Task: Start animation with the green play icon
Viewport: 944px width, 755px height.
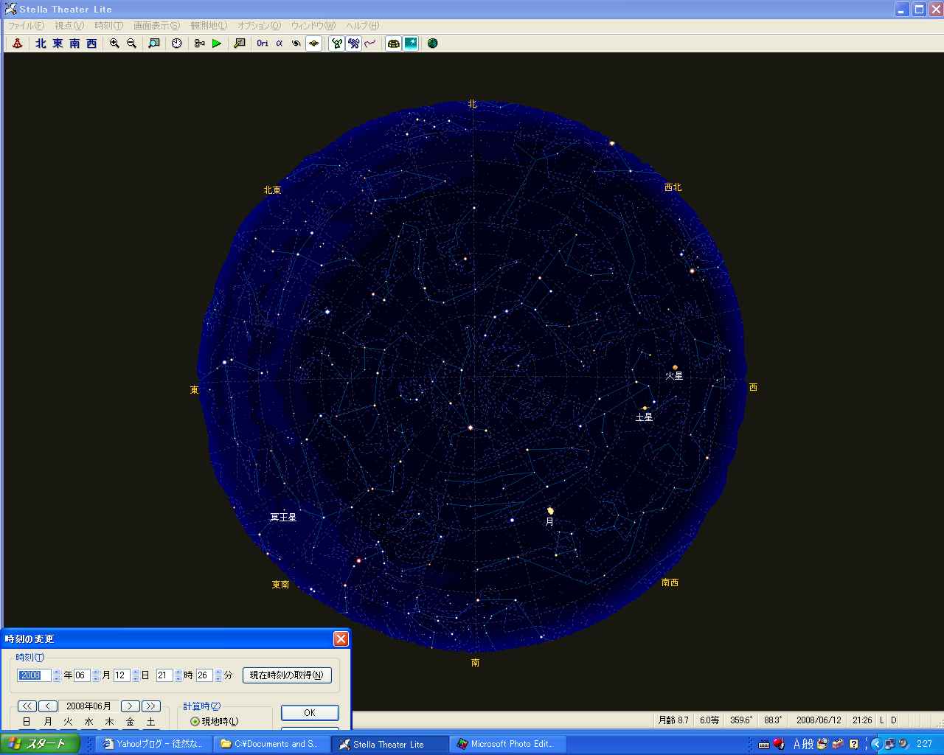Action: click(216, 44)
